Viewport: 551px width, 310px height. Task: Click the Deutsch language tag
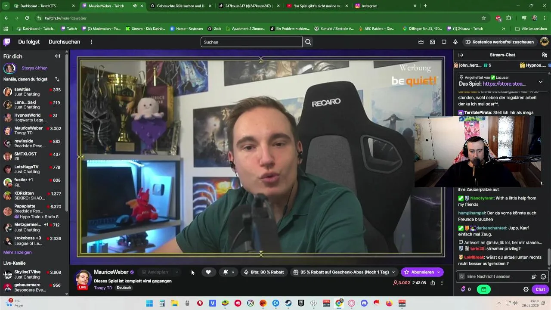pos(124,288)
